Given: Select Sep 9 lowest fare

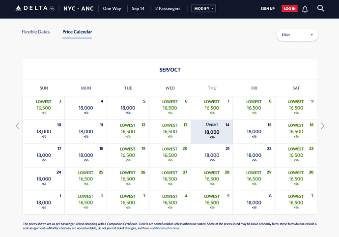Looking at the screenshot, I should click(296, 108).
